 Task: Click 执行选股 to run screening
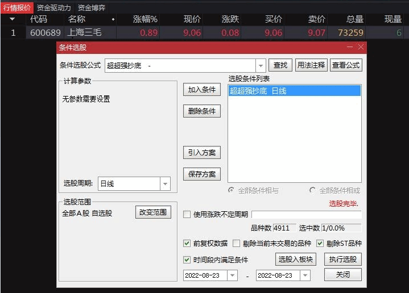pyautogui.click(x=343, y=259)
